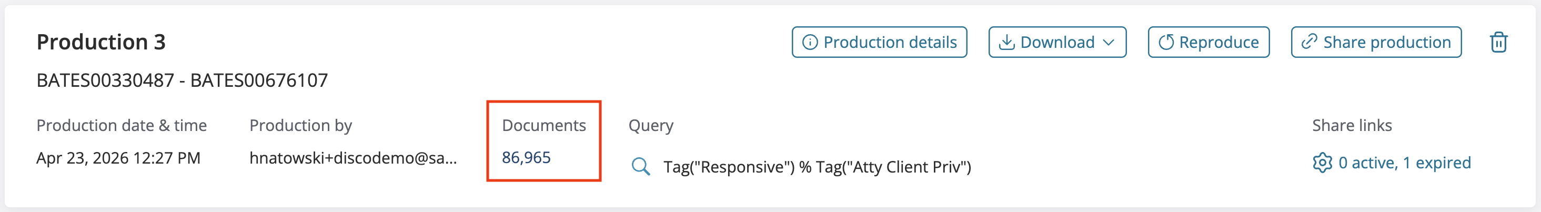This screenshot has height=212, width=1541.
Task: Click the Share production button
Action: coord(1376,42)
